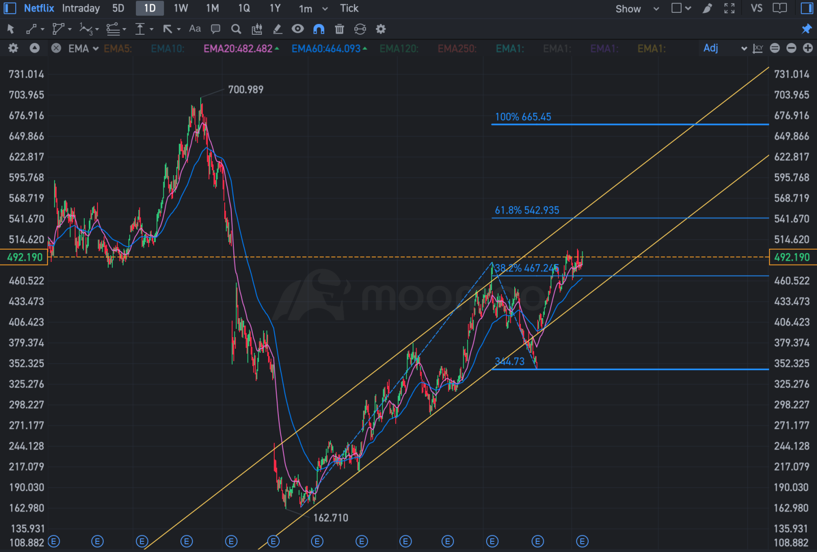Switch to Tick view
817x552 pixels.
349,8
